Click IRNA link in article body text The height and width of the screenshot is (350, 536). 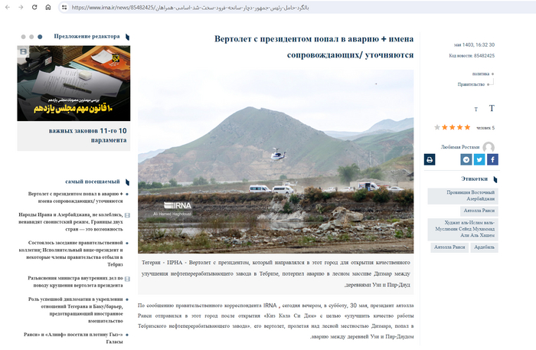point(270,306)
